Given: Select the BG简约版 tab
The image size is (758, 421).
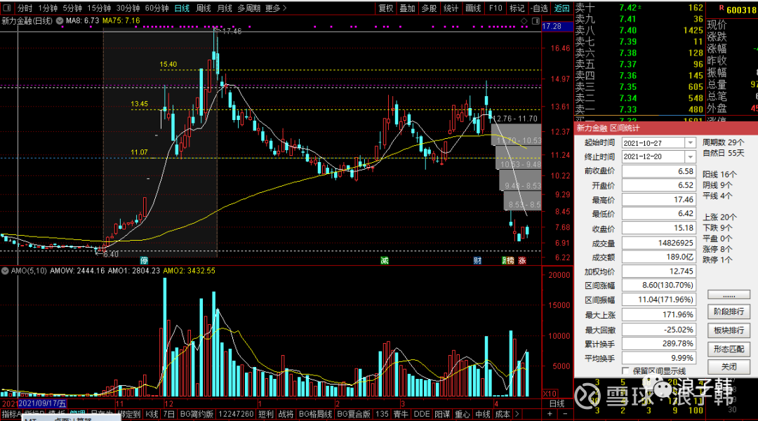Looking at the screenshot, I should click(197, 414).
